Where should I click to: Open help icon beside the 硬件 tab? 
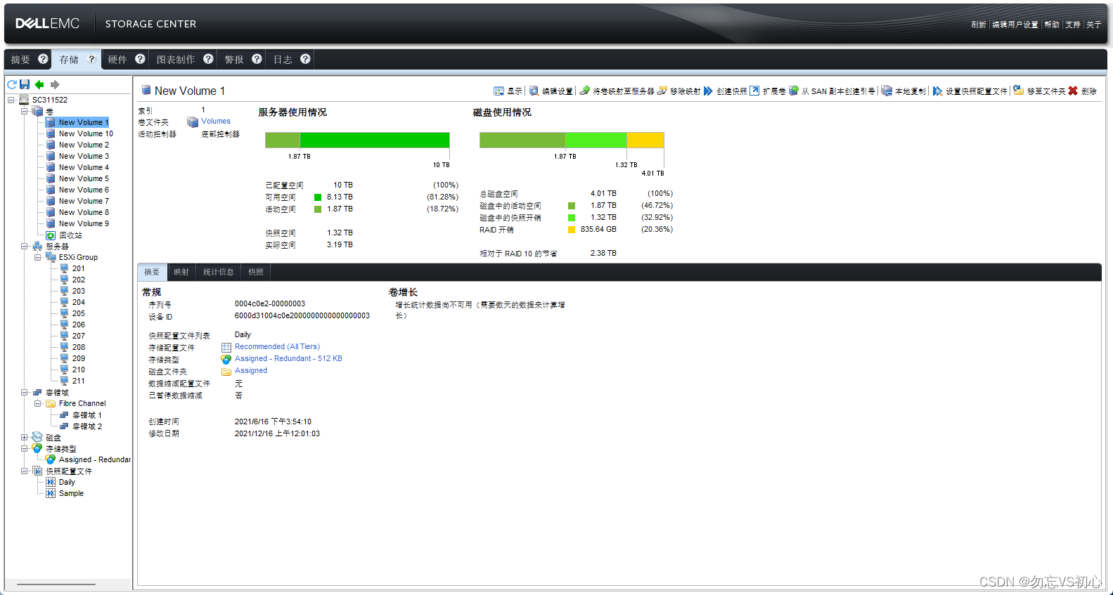pyautogui.click(x=140, y=59)
